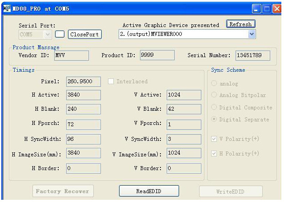Screen dimensions: 284x202
Task: Toggle the V Polarity(+) checkbox
Action: [x=214, y=139]
